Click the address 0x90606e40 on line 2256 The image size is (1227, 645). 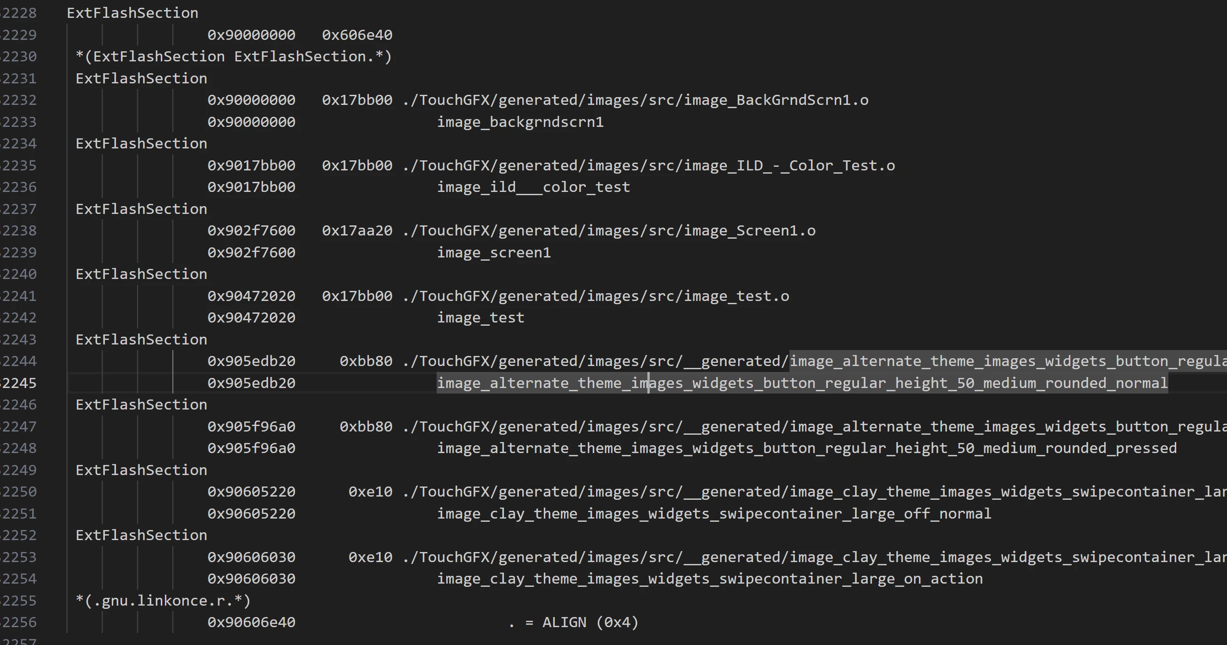pyautogui.click(x=251, y=622)
